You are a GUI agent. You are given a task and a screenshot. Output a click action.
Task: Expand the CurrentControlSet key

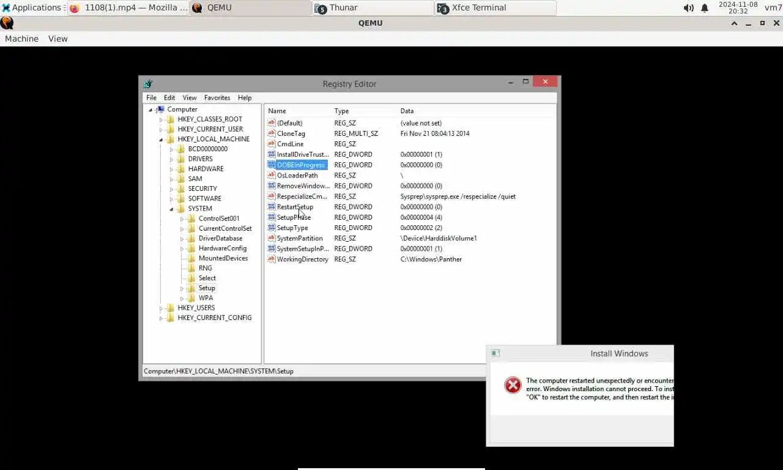click(x=182, y=228)
